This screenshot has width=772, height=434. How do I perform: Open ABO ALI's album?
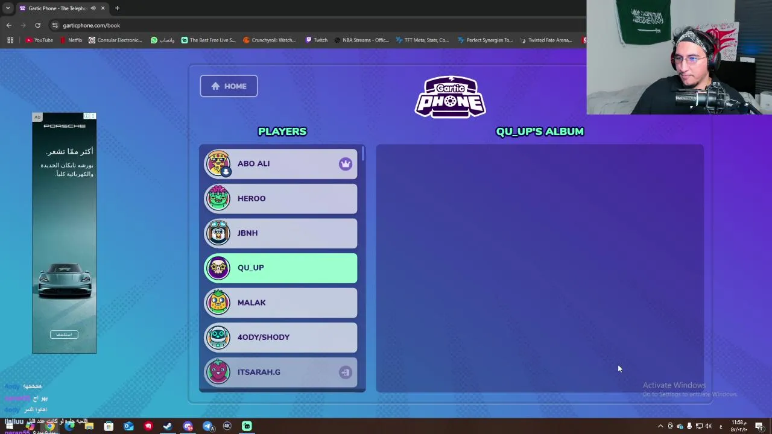[280, 163]
